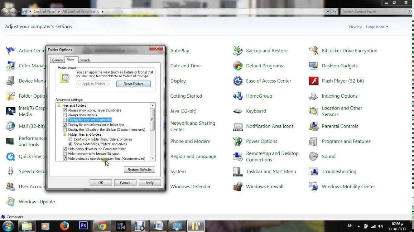The height and width of the screenshot is (232, 414).
Task: Open the address bar history dropdown
Action: 328,11
